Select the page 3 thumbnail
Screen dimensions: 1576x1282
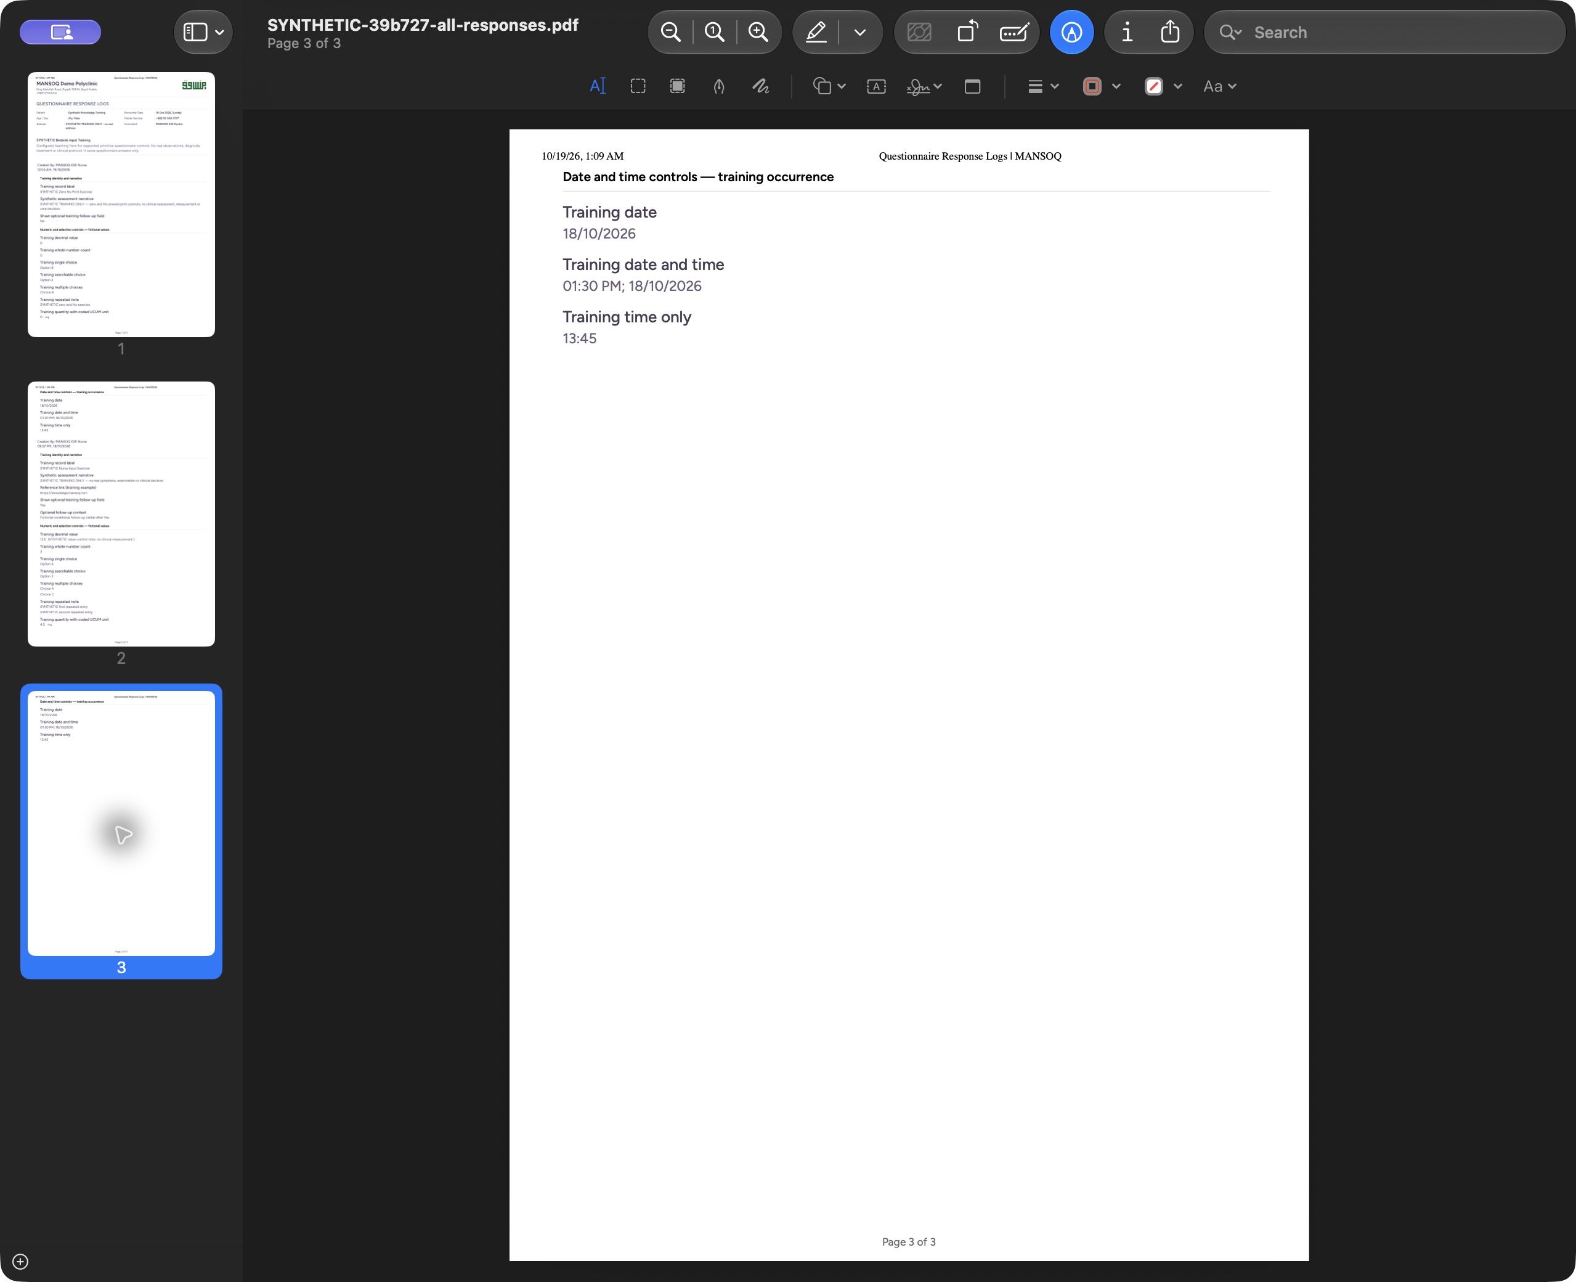point(121,823)
